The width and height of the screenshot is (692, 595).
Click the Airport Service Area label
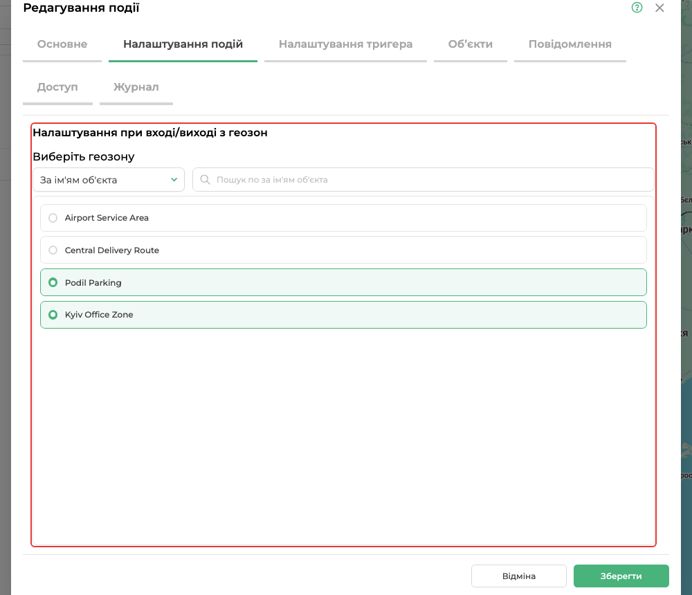[x=107, y=218]
